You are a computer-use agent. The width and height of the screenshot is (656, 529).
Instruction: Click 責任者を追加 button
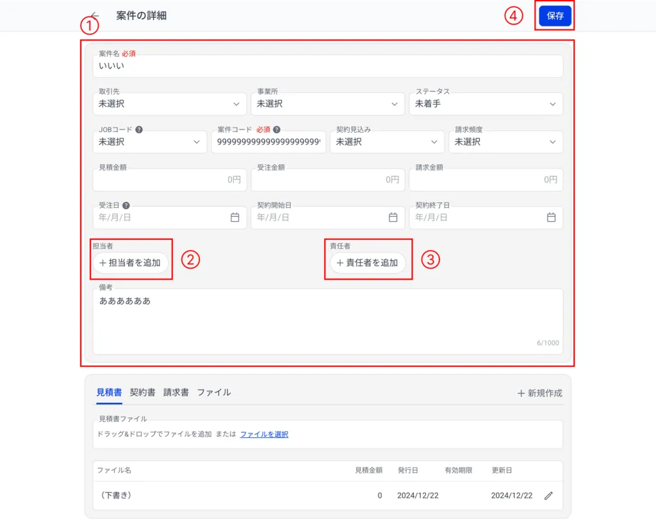point(368,263)
